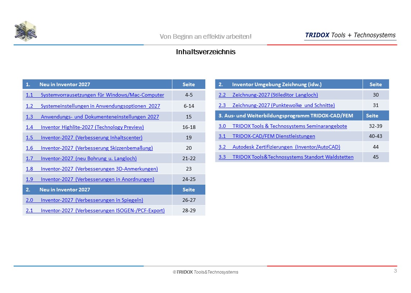The width and height of the screenshot is (411, 293).
Task: Go to 1.9 Verbesserungen in Anordnungen
Action: [x=90, y=179]
